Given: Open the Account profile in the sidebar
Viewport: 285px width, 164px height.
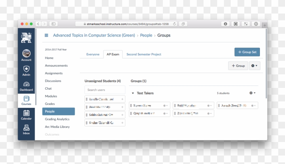Looking at the screenshot, I should [26, 55].
